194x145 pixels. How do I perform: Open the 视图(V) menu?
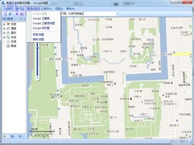click(x=59, y=9)
